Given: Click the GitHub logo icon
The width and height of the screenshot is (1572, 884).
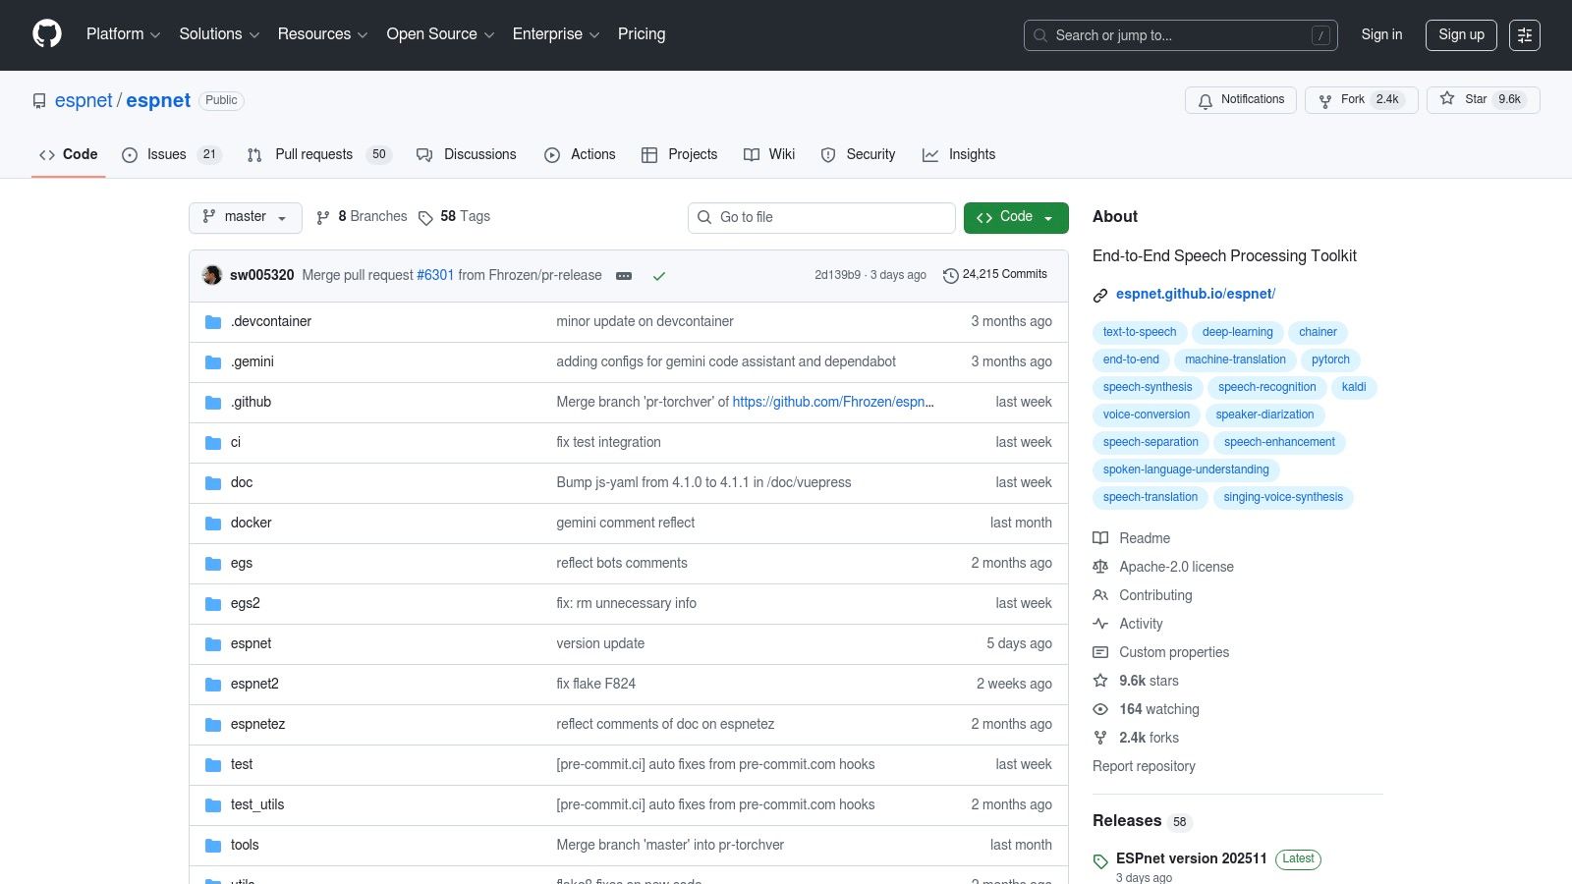Looking at the screenshot, I should click(x=47, y=34).
